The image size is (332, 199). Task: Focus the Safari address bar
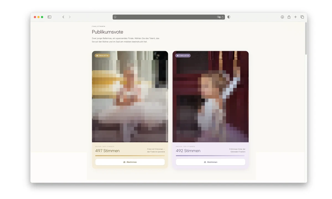click(x=169, y=17)
